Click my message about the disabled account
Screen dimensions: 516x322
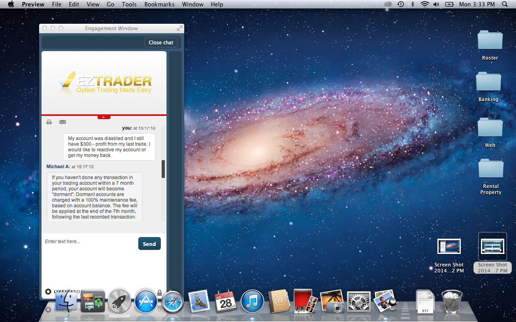click(x=109, y=147)
